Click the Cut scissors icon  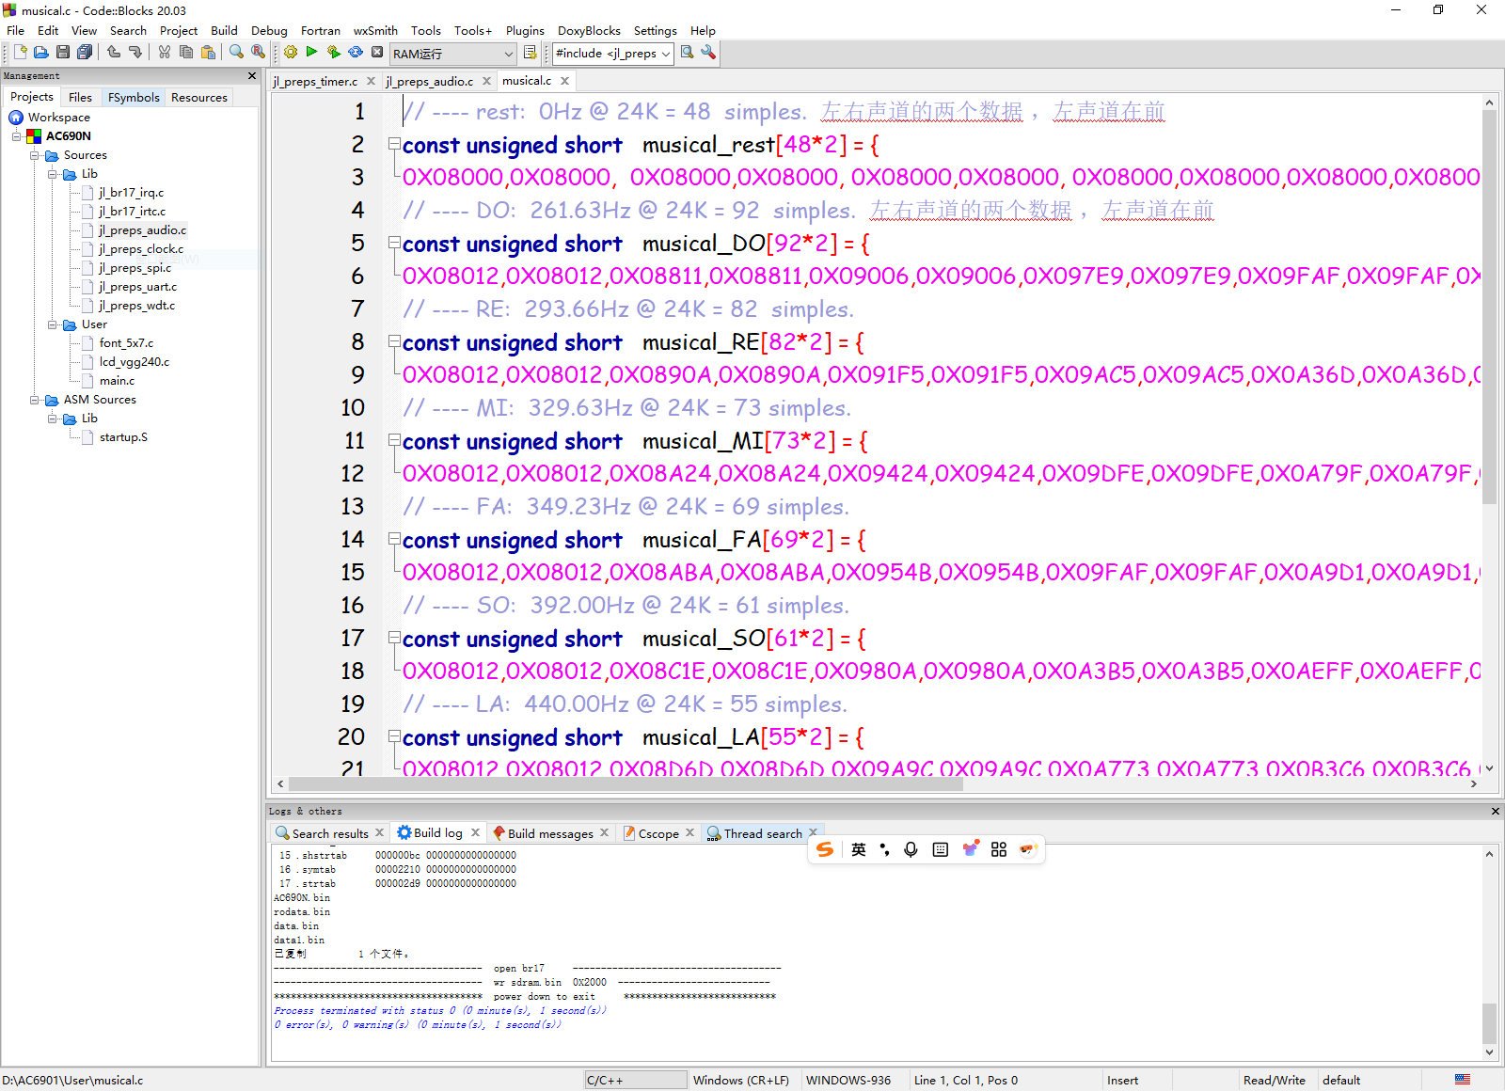(165, 53)
